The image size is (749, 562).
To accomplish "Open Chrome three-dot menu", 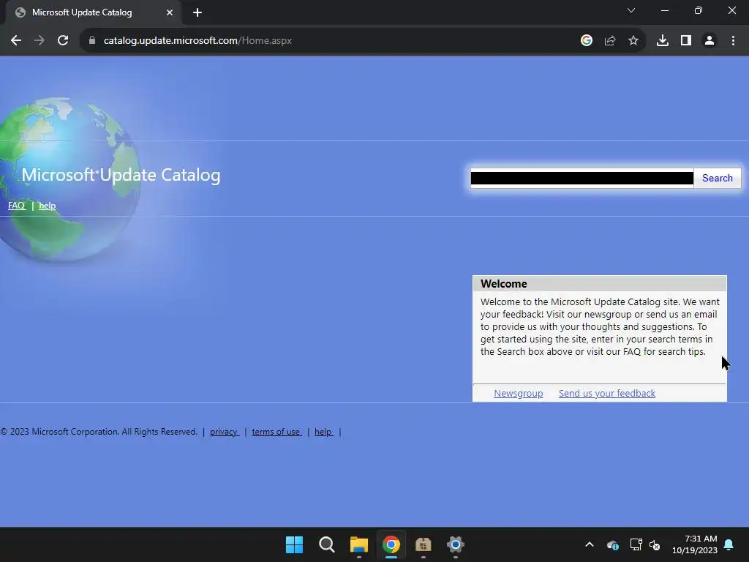I will tap(733, 41).
